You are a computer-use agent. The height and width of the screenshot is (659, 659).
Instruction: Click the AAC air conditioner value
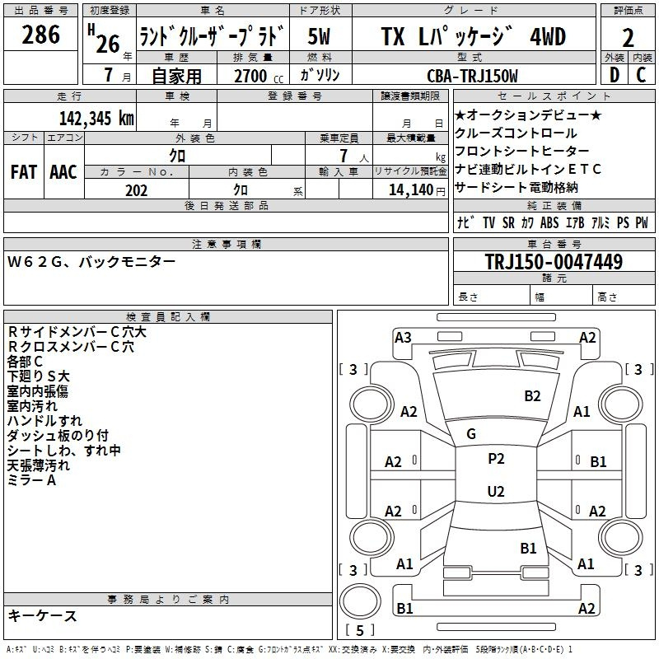coord(63,172)
